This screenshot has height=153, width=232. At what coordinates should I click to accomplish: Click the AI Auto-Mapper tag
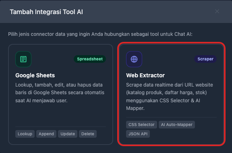pyautogui.click(x=177, y=124)
